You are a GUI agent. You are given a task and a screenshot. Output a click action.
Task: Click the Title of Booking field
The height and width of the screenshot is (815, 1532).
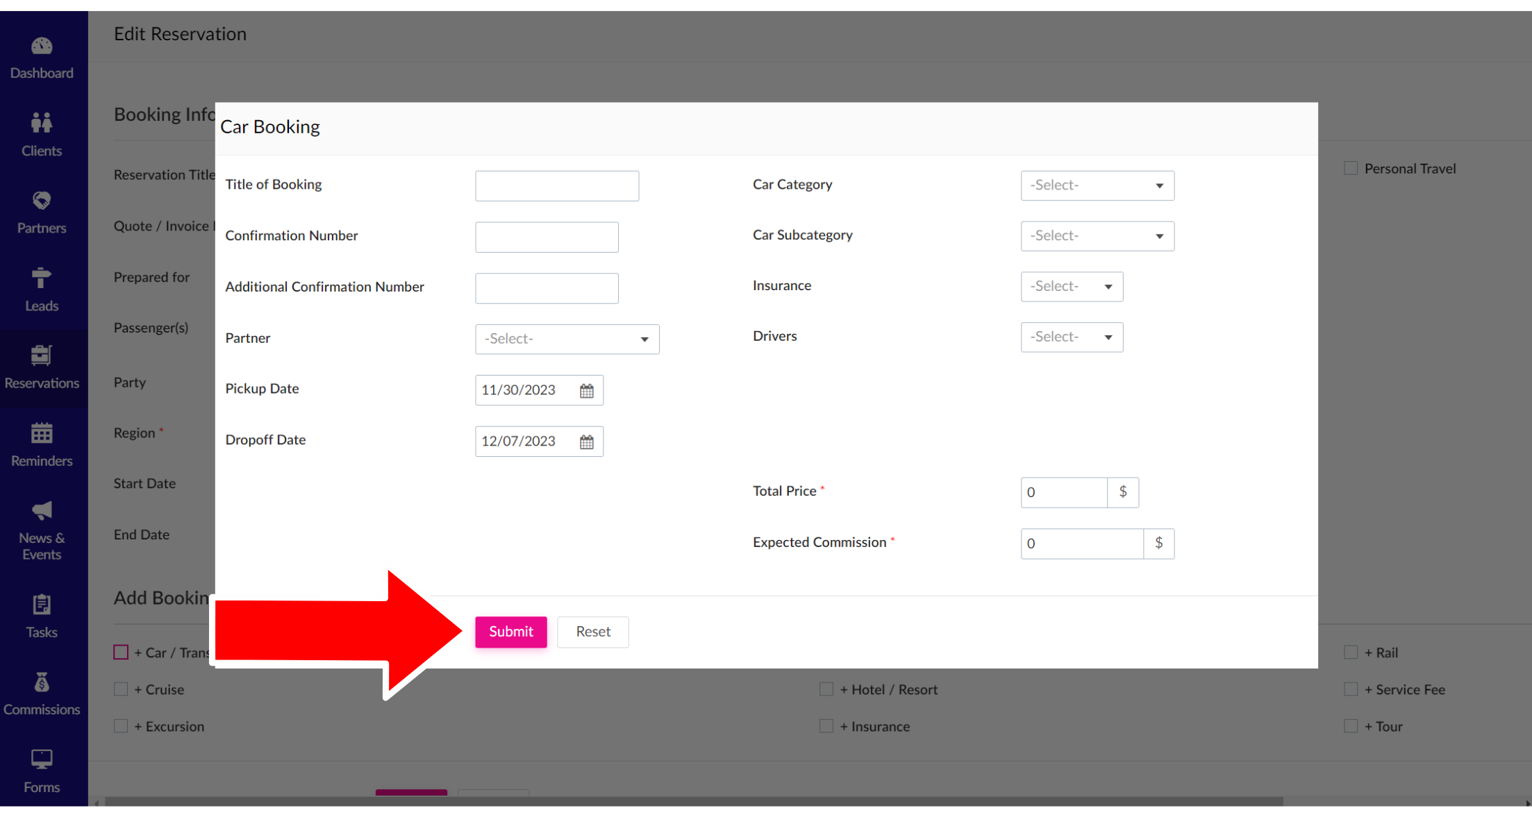click(x=557, y=186)
